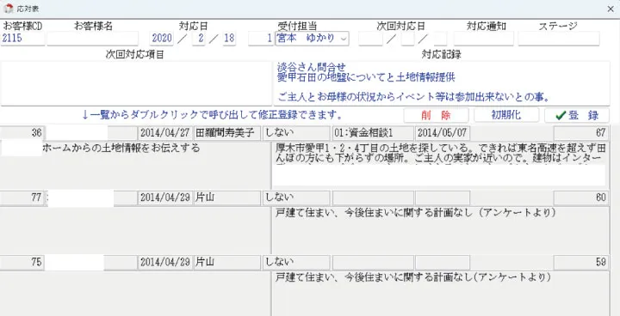Select cell 田羅間寿美子
This screenshot has height=316, width=620.
227,133
